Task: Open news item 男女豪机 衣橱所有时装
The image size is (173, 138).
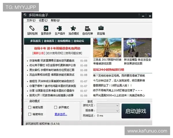Action: pyautogui.click(x=52, y=70)
